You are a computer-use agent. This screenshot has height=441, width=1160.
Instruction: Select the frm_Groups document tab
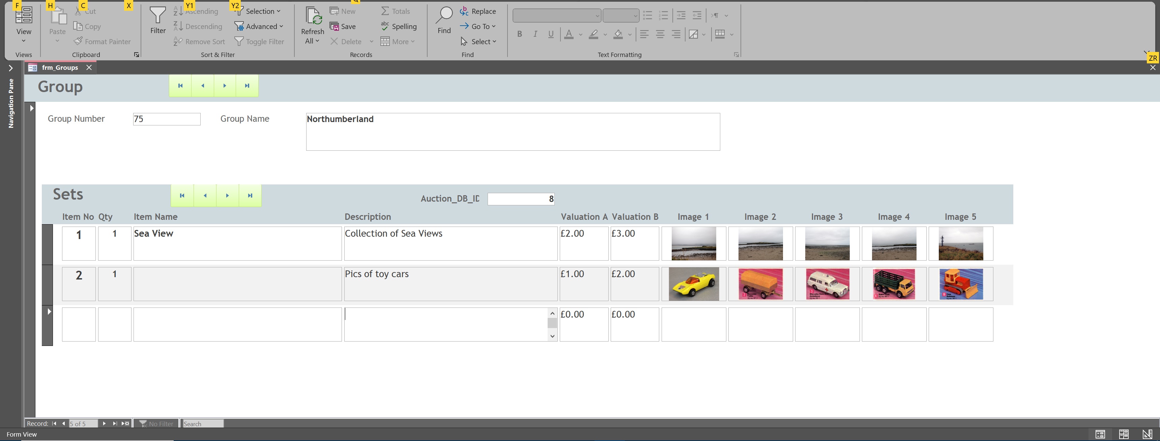pyautogui.click(x=59, y=67)
